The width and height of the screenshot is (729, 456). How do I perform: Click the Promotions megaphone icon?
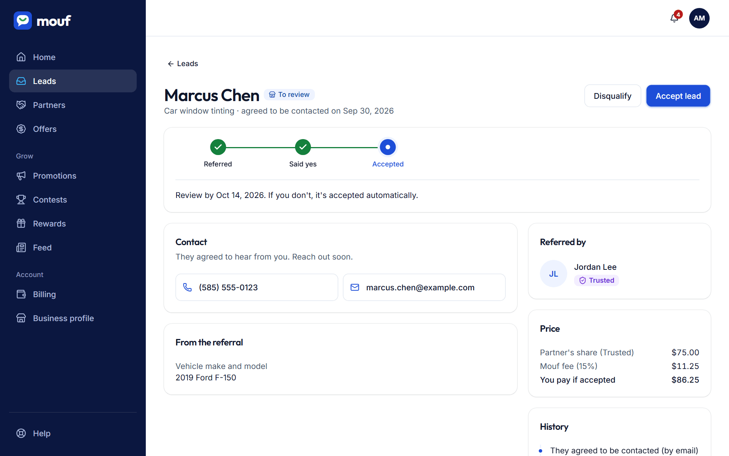(x=21, y=176)
